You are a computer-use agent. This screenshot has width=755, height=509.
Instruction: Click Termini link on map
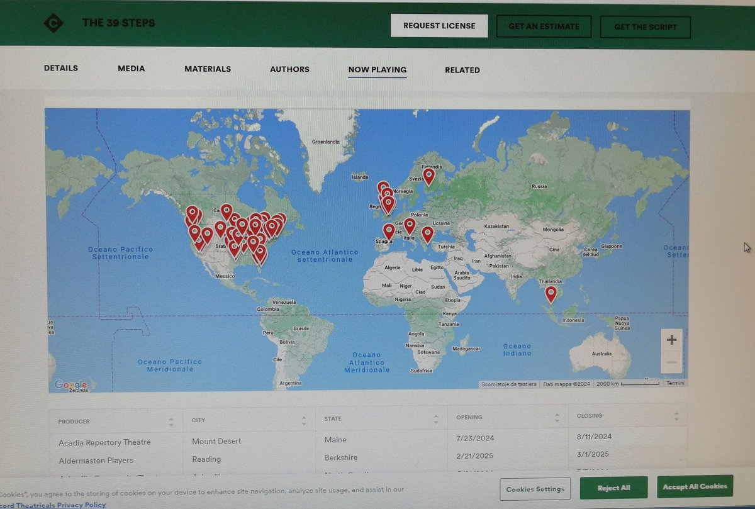[675, 383]
